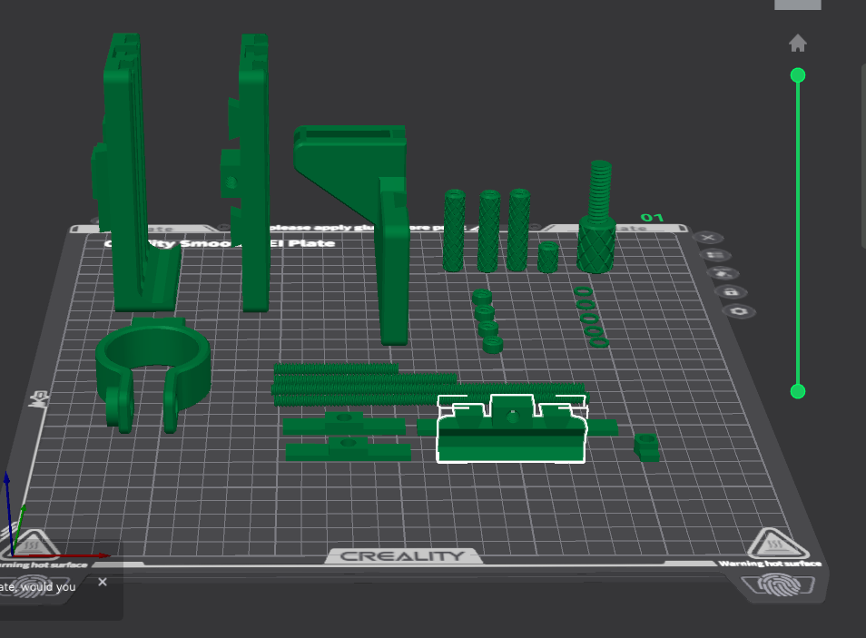Select the middle tall knurled standoff
Viewport: 866px width, 638px height.
[488, 231]
